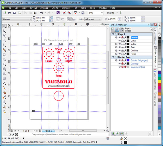Select the Freehand tool
Viewport: 163px width, 146px height.
point(4,45)
